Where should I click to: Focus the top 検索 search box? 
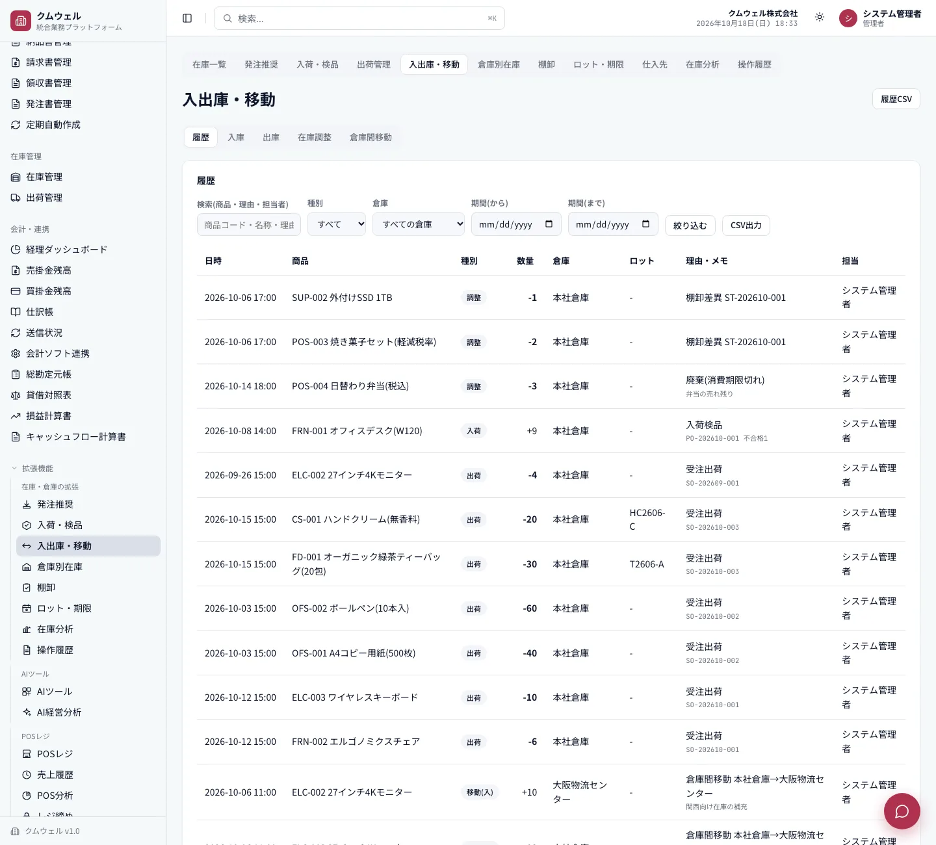click(359, 18)
